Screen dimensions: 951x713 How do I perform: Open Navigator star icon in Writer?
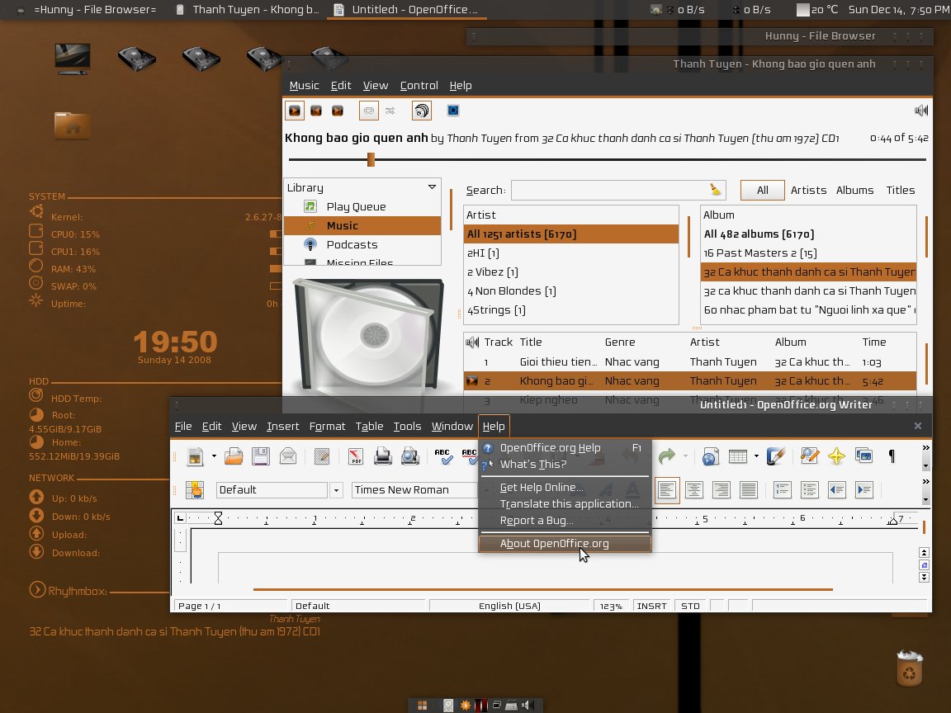click(836, 456)
